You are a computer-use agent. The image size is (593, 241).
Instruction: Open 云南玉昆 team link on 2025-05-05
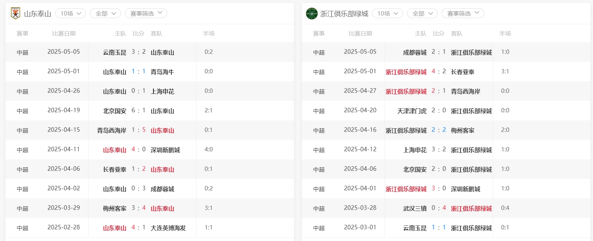[x=114, y=52]
